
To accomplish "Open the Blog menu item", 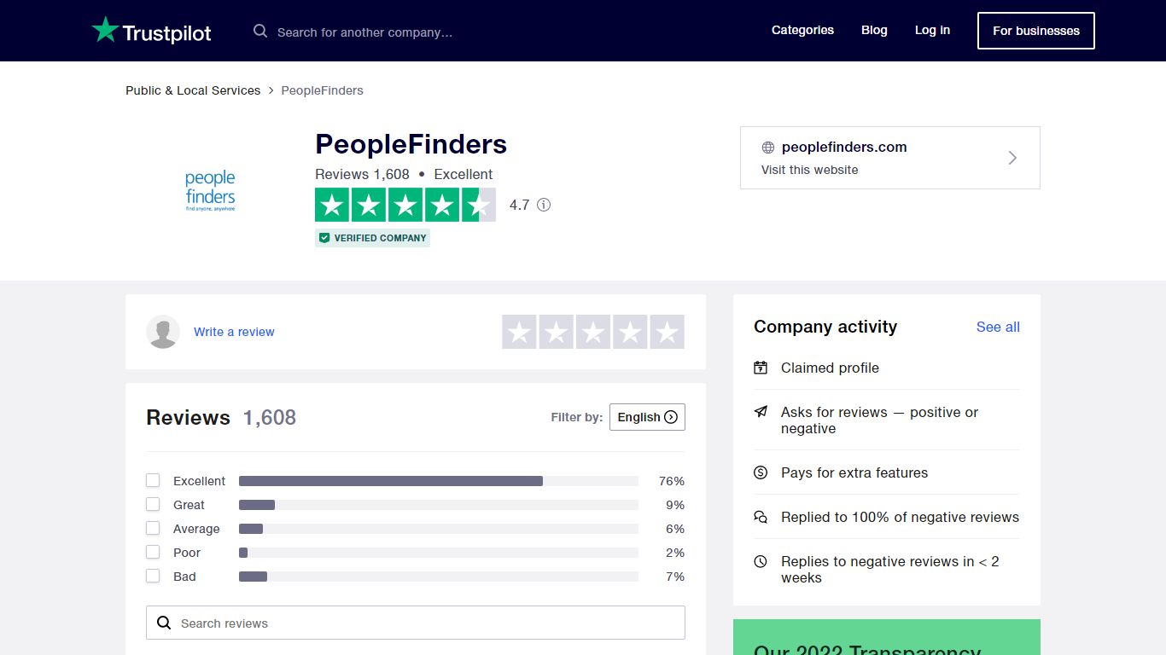I will click(x=874, y=30).
